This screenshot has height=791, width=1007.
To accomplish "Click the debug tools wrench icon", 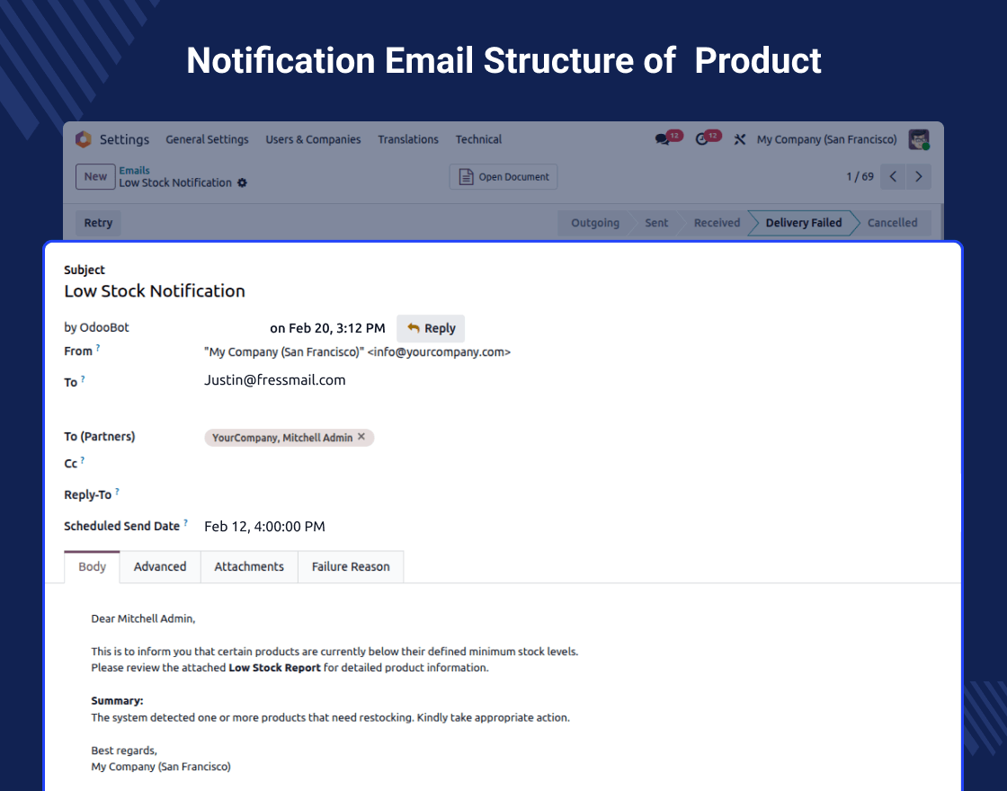I will [740, 139].
